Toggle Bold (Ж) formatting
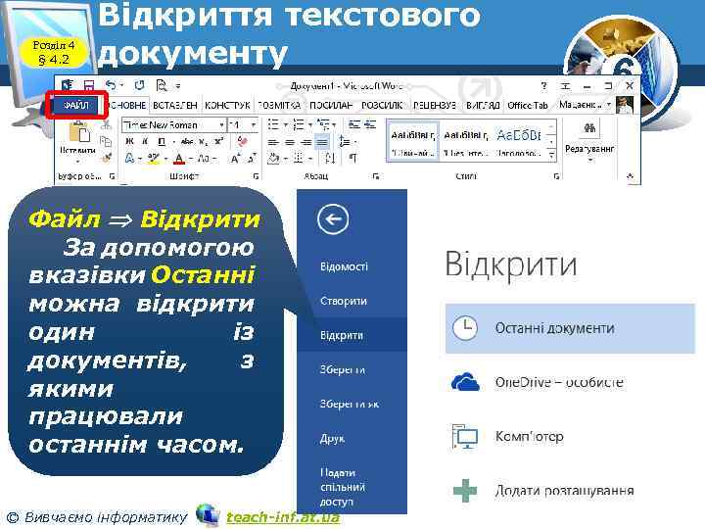 pos(129,142)
